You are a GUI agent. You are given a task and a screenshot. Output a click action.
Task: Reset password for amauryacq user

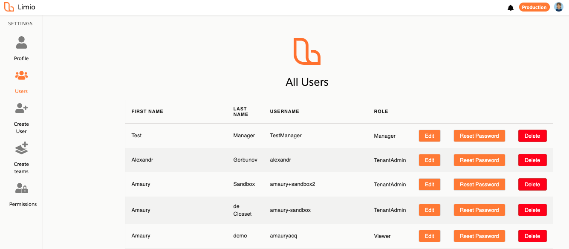(479, 236)
